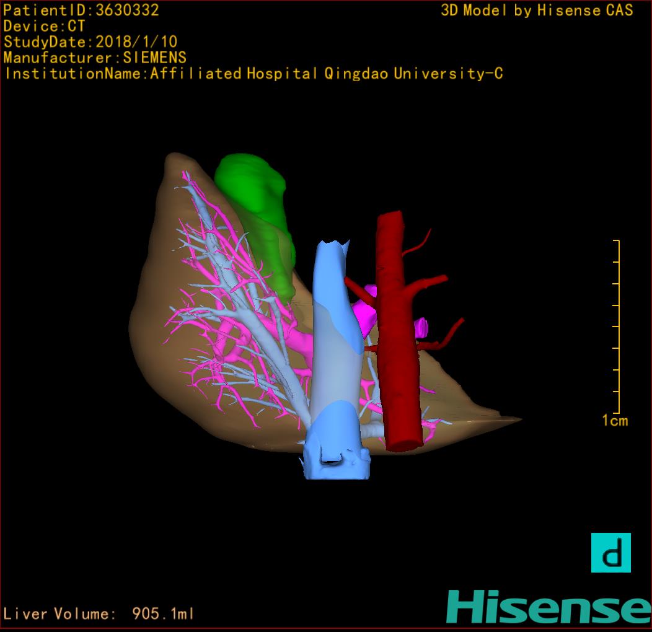Click the cyan 'd' panel icon
The image size is (652, 632).
click(x=611, y=553)
